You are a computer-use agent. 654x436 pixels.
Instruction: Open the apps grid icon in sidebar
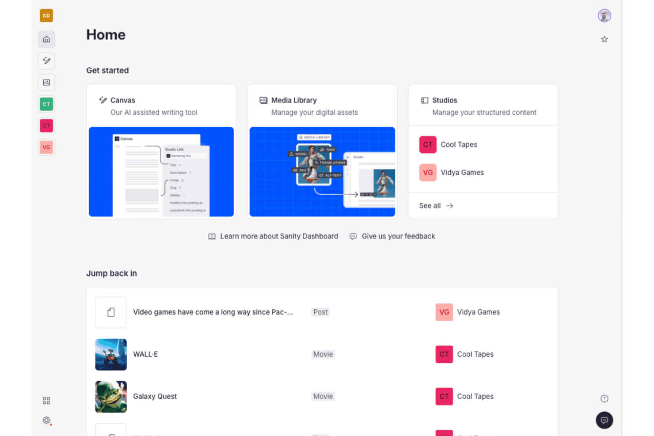46,401
